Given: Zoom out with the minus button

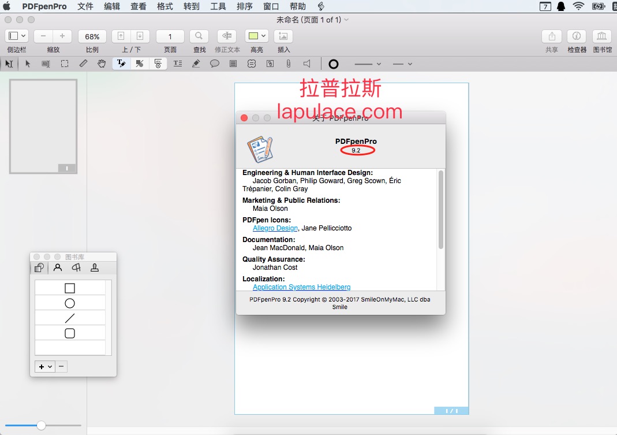Looking at the screenshot, I should [x=43, y=36].
